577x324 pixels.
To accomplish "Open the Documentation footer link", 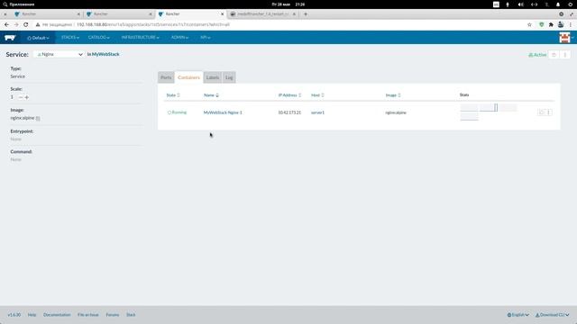I will tap(57, 315).
